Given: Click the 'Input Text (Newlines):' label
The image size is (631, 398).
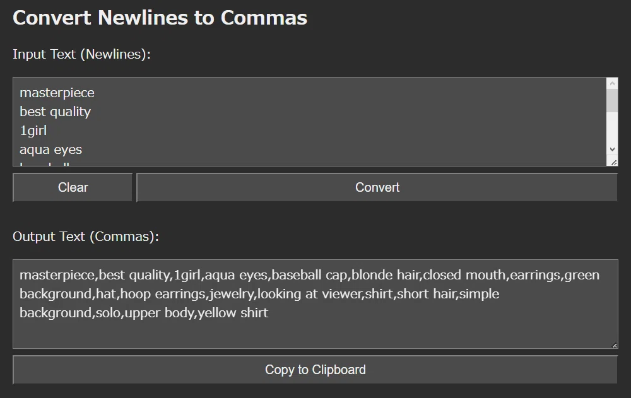Looking at the screenshot, I should click(81, 54).
